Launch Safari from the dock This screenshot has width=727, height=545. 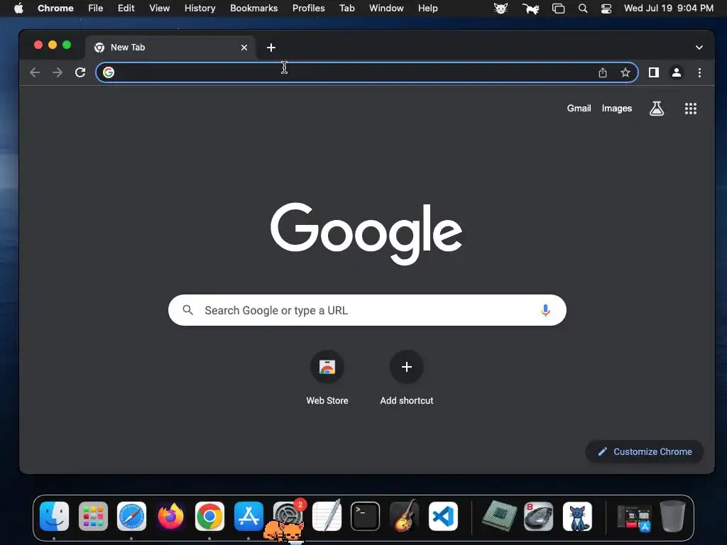point(131,517)
